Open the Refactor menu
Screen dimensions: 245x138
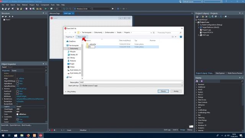click(x=24, y=5)
